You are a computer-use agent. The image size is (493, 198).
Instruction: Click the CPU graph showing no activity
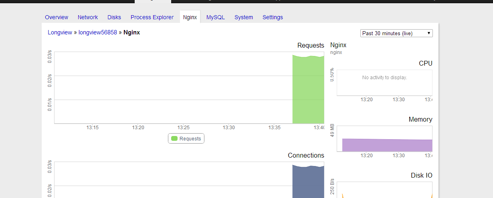(384, 82)
